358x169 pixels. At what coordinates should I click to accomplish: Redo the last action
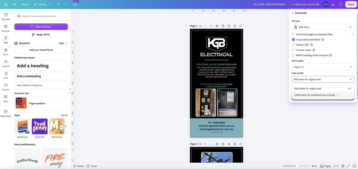(x=65, y=4)
